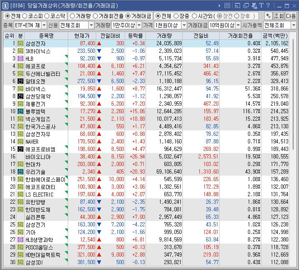Screen dimensions: 299x270
Task: Sort by the 등락률 column header
Action: (135, 36)
